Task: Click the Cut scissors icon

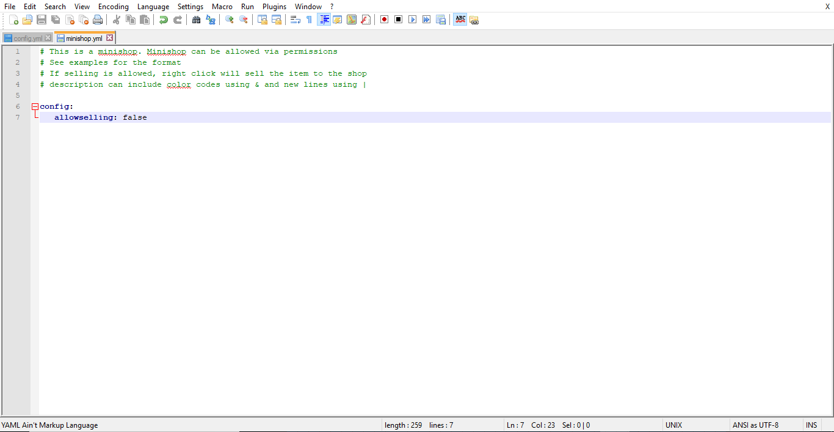Action: (116, 20)
